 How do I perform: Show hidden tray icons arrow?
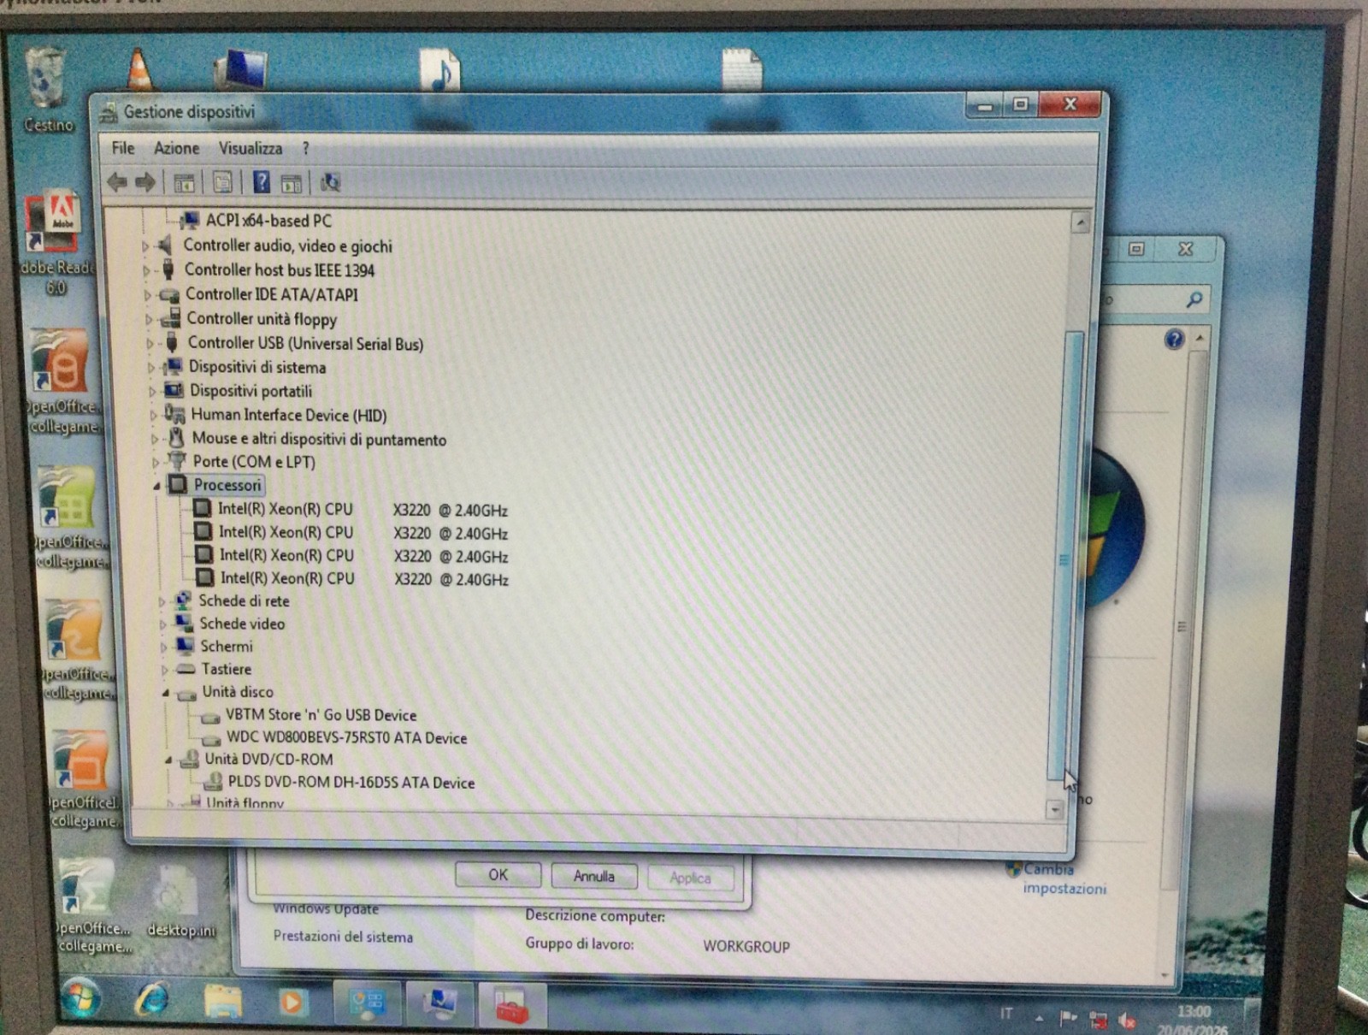coord(1039,1018)
